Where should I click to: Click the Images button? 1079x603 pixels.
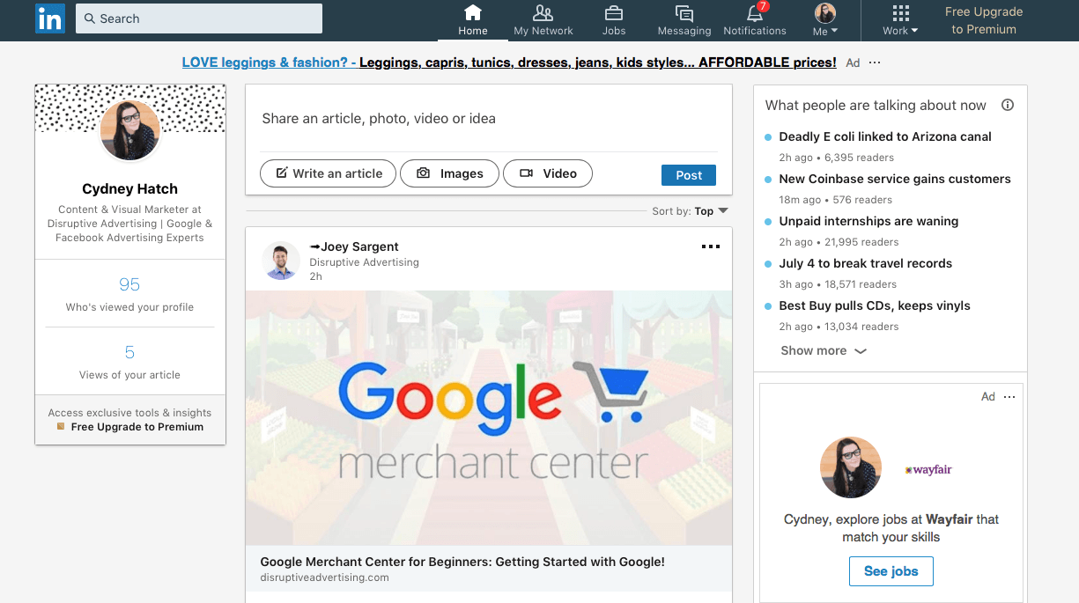tap(449, 173)
